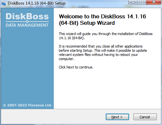162x125 pixels.
Task: Click the Welcome to DiskBoss Setup Wizard heading
Action: point(102,20)
